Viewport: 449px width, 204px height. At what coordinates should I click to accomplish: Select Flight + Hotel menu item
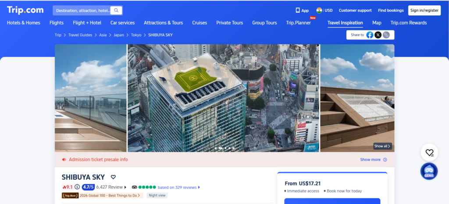87,23
